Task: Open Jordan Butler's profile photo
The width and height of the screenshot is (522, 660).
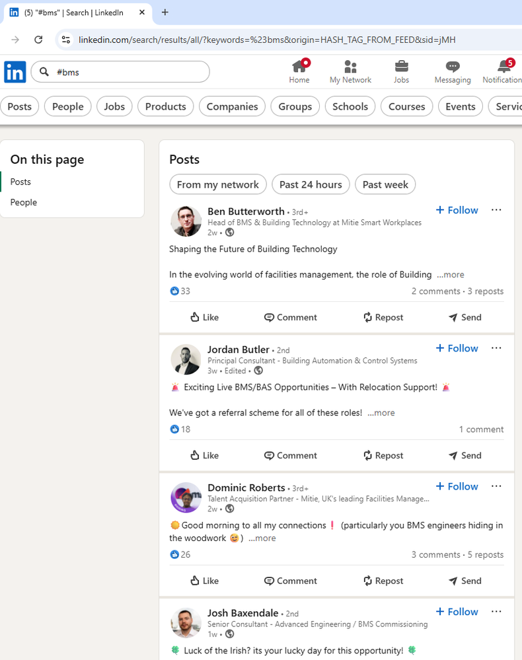Action: [186, 359]
